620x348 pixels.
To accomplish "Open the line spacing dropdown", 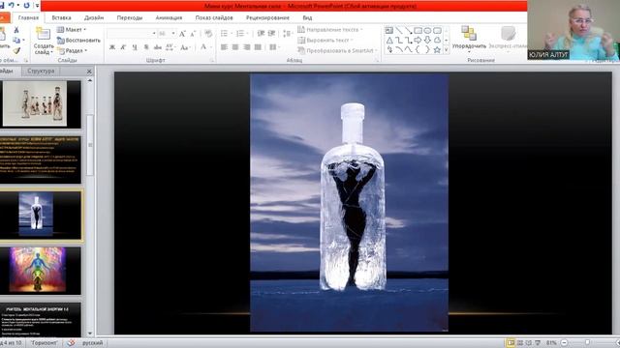I will tap(287, 34).
